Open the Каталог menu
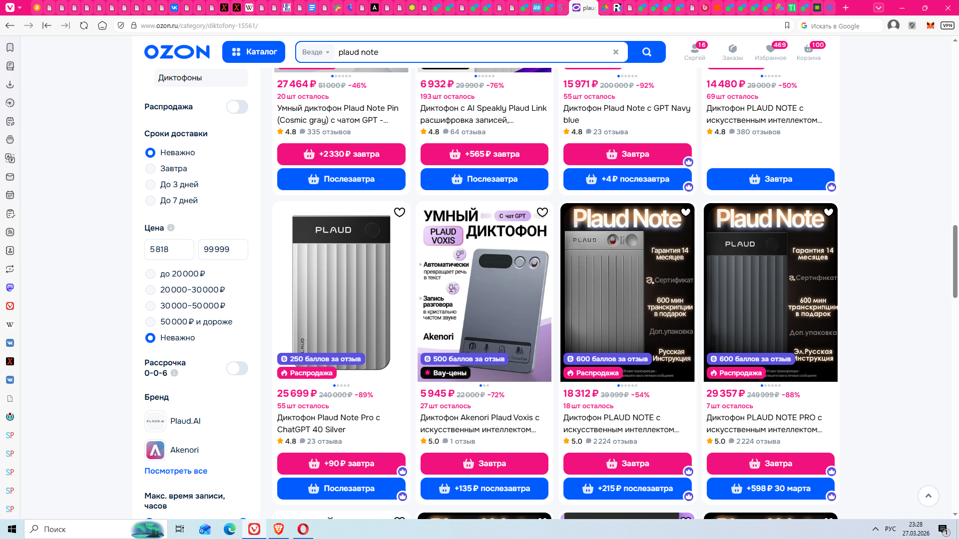The width and height of the screenshot is (959, 539). (254, 52)
